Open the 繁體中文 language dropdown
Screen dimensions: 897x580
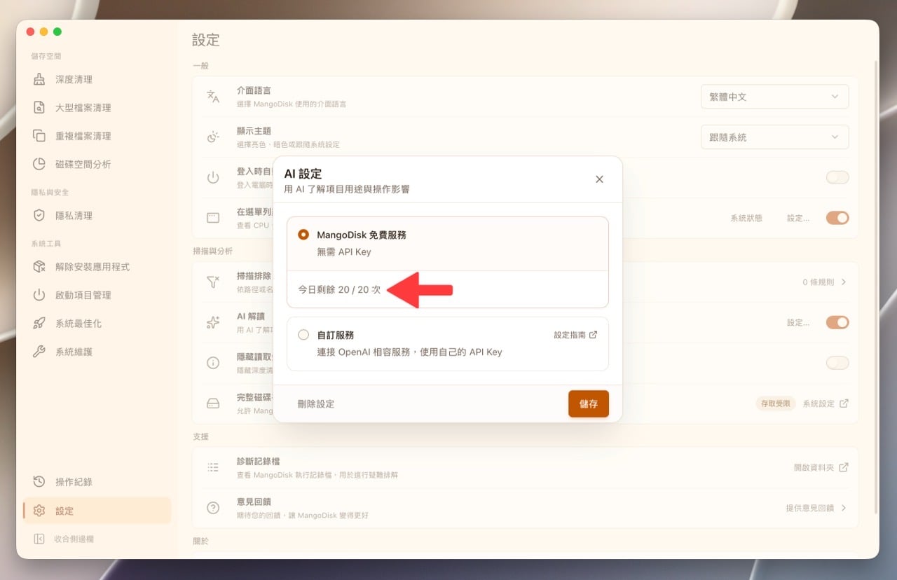(x=774, y=97)
